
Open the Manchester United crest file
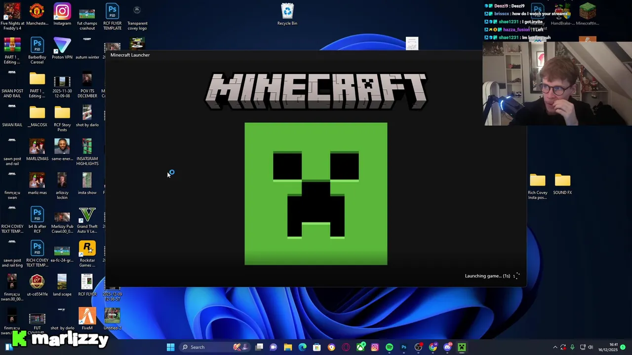[37, 15]
